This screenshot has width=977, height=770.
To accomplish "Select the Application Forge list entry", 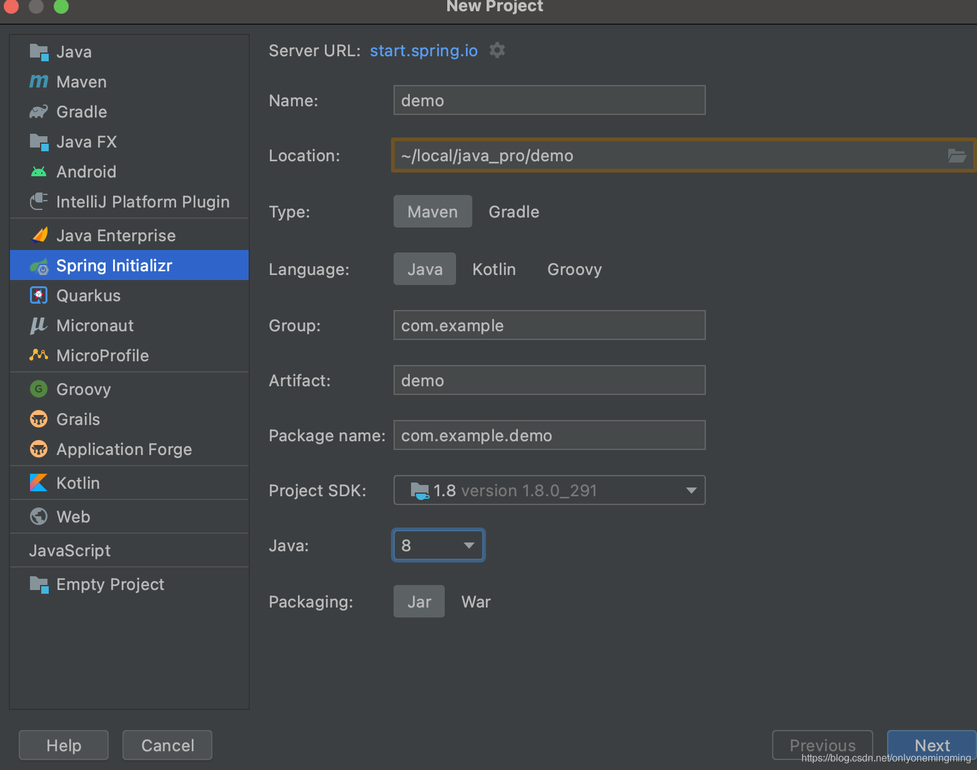I will click(129, 449).
